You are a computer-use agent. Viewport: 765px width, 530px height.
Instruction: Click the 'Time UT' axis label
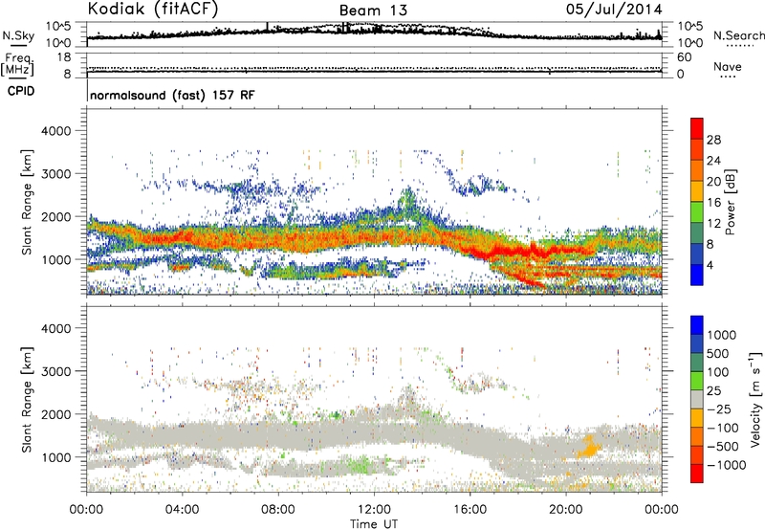[374, 524]
